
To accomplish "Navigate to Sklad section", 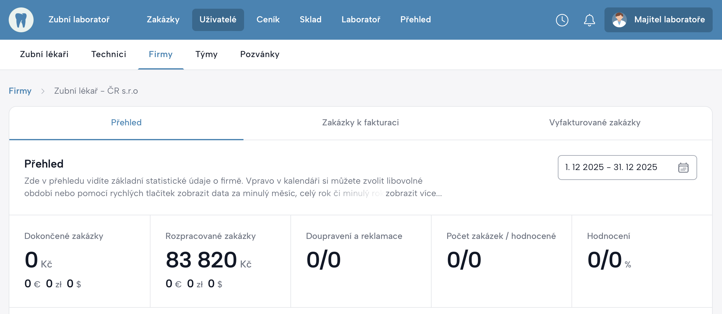I will (310, 20).
